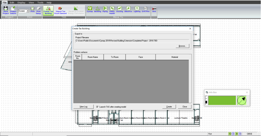This screenshot has width=261, height=136.
Task: Open the Help menu
Action: (49, 2)
